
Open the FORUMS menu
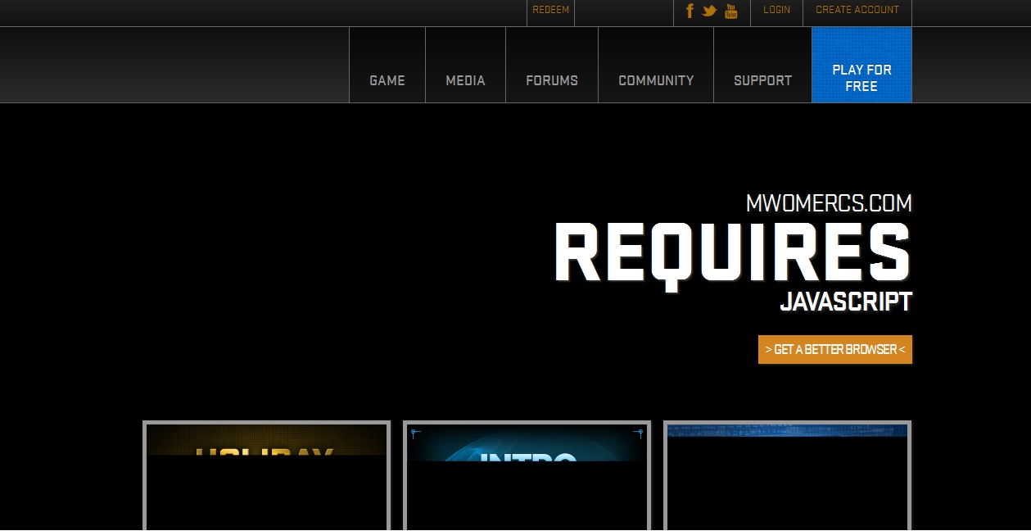click(552, 65)
